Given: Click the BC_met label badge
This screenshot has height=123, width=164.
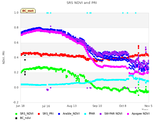Looking at the screenshot, I should click(x=28, y=11).
